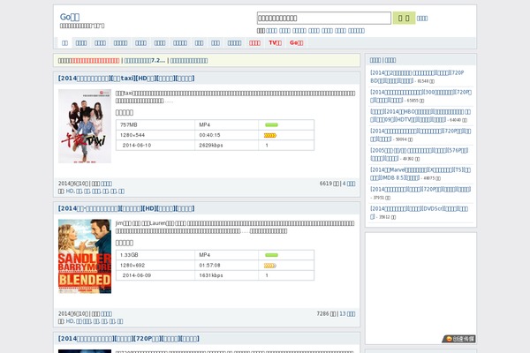Open the notice link ending with 7.2...
The image size is (530, 353).
click(x=145, y=61)
